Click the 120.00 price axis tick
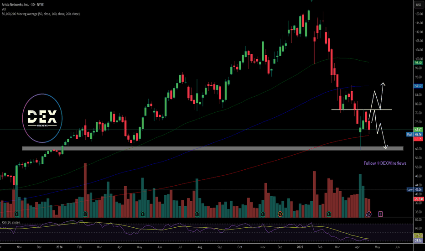The height and width of the screenshot is (251, 425). [x=419, y=14]
